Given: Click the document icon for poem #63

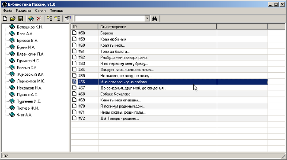Looking at the screenshot, I should click(x=74, y=63).
